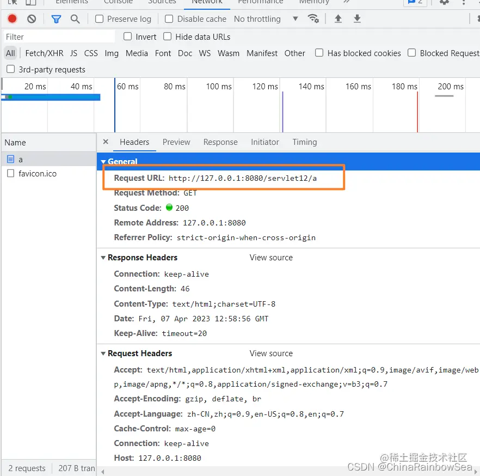Collapse Request Headers section

point(103,353)
